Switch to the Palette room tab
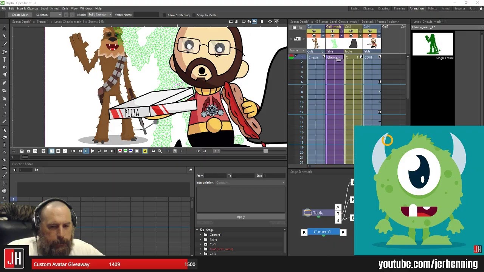Viewport: 484px width, 272px height. 432,8
